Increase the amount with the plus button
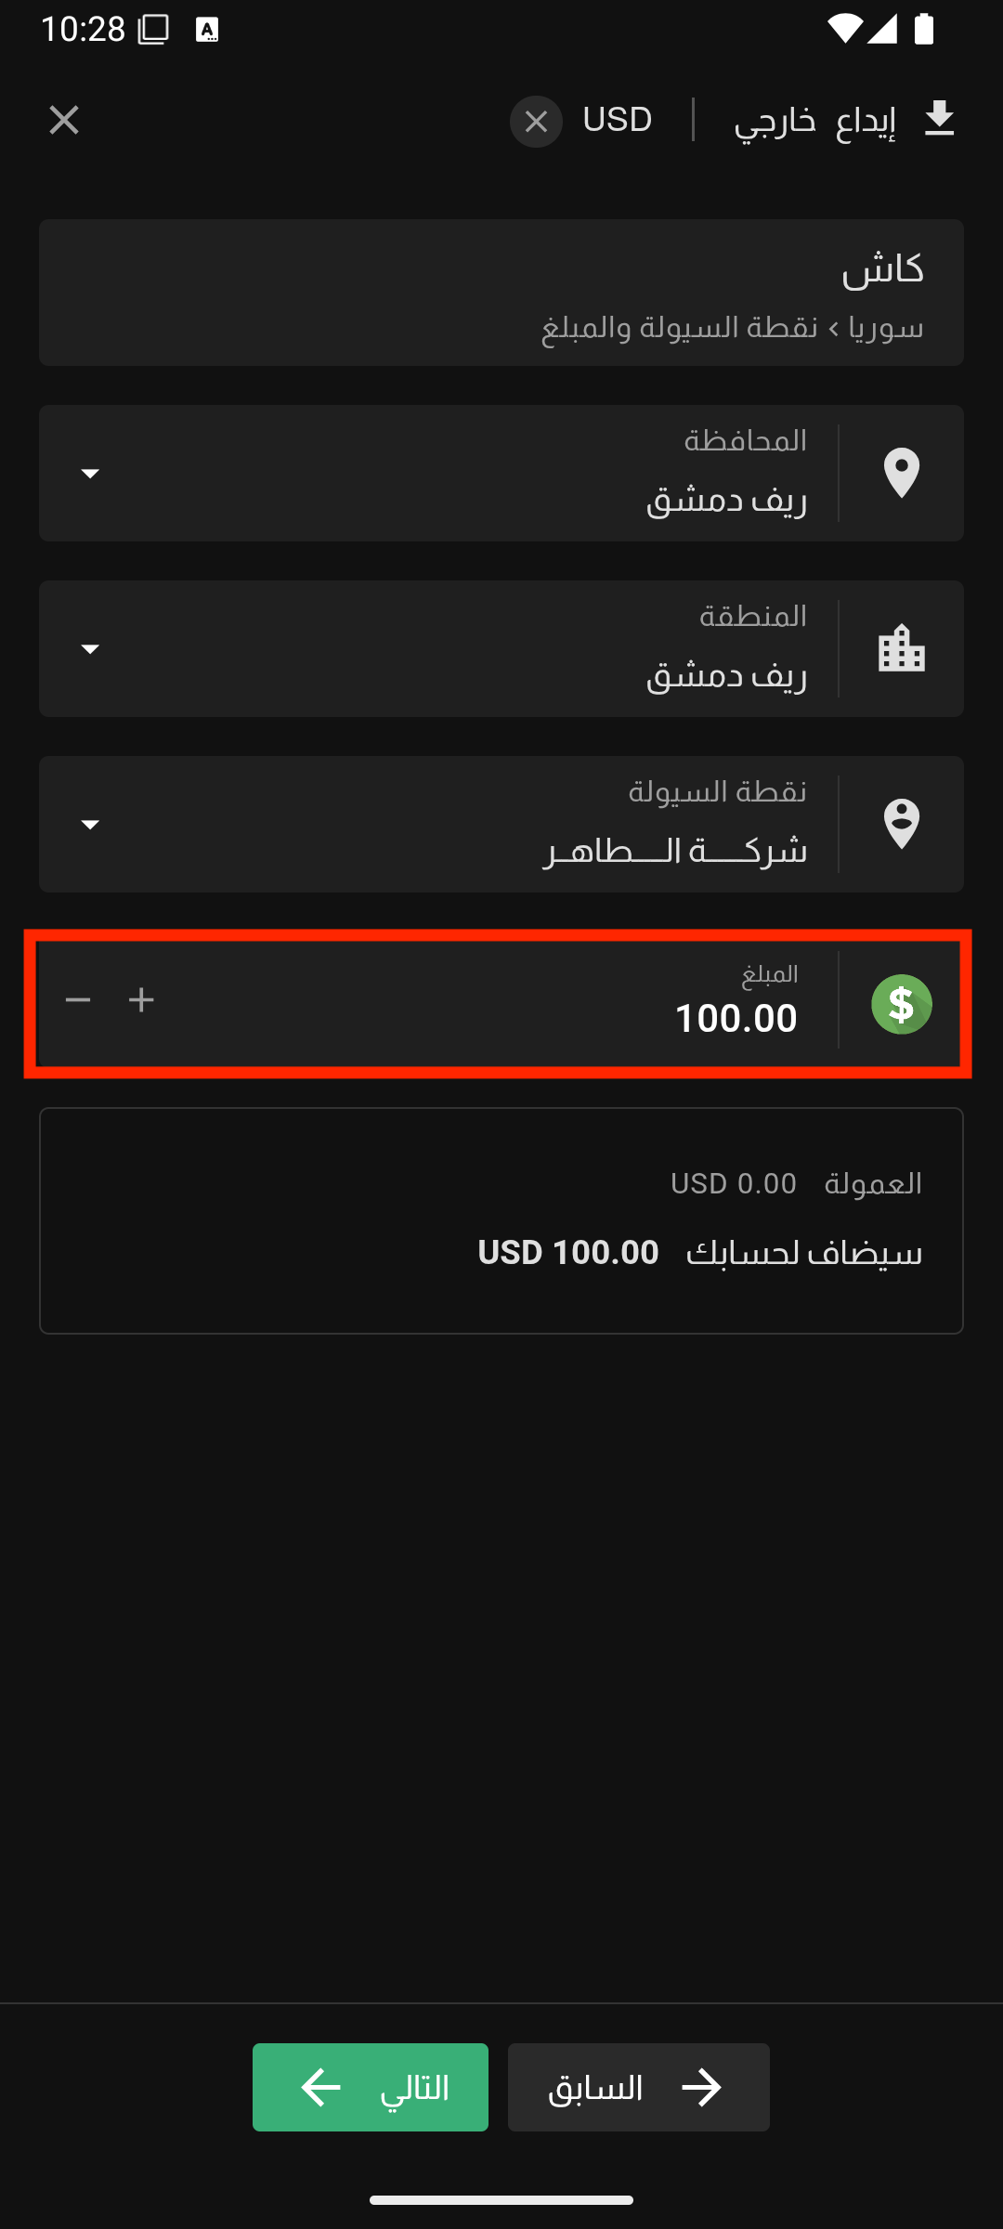This screenshot has width=1003, height=2229. pyautogui.click(x=141, y=999)
